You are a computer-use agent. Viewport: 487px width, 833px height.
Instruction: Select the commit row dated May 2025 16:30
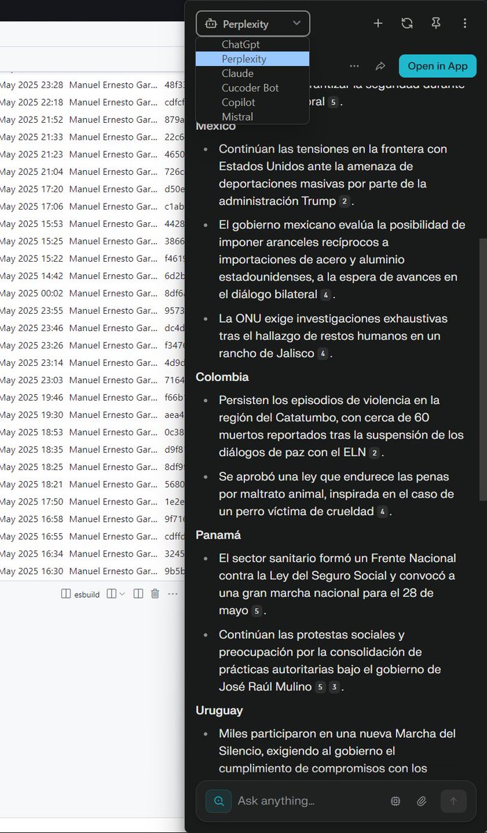pyautogui.click(x=92, y=571)
